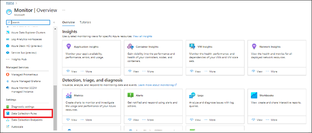Viewport: 312px width, 133px height.
Task: View the Metrics card
Action: (x=72, y=120)
